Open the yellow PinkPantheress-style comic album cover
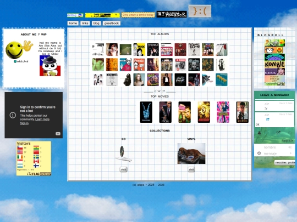The image size is (297, 222). [x=139, y=49]
